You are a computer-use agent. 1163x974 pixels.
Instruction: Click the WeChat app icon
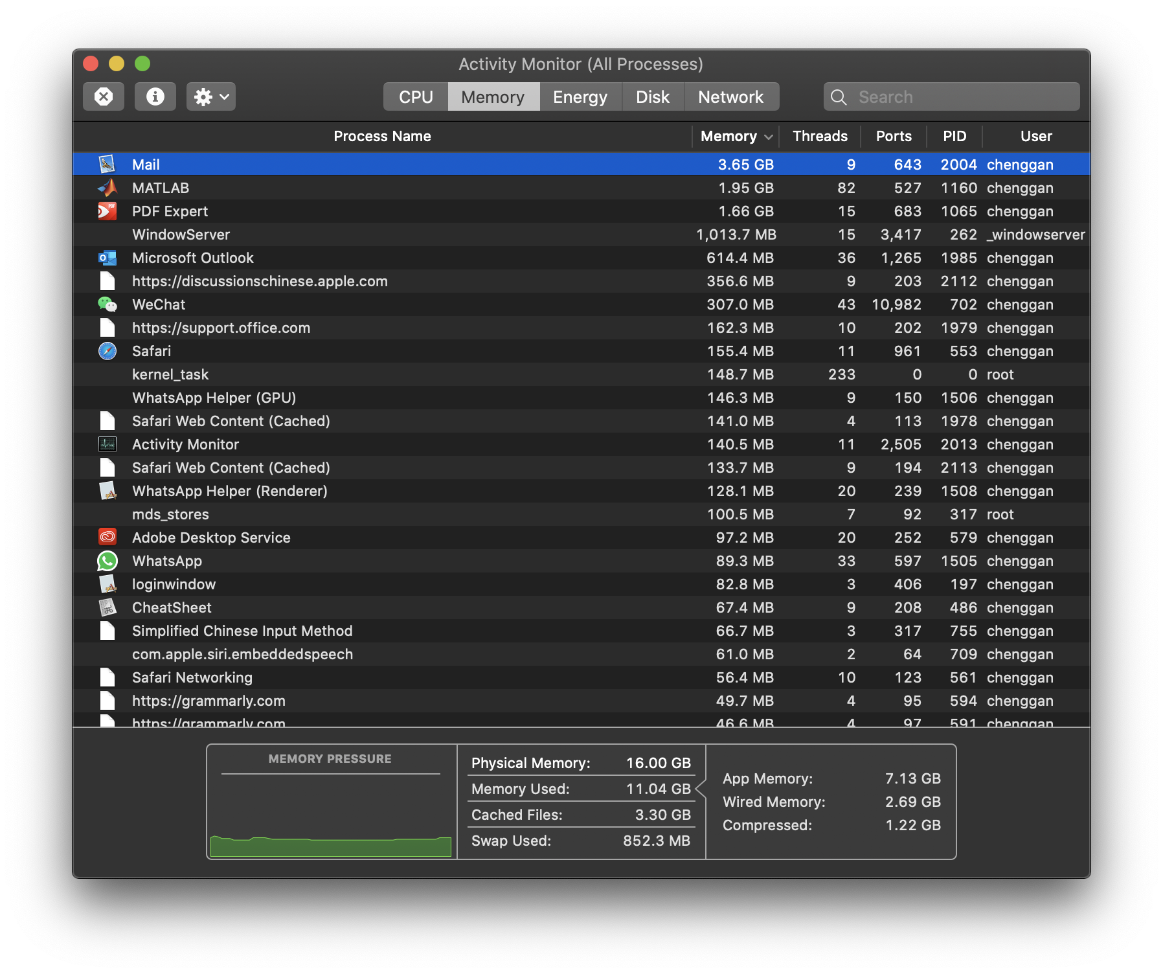107,304
